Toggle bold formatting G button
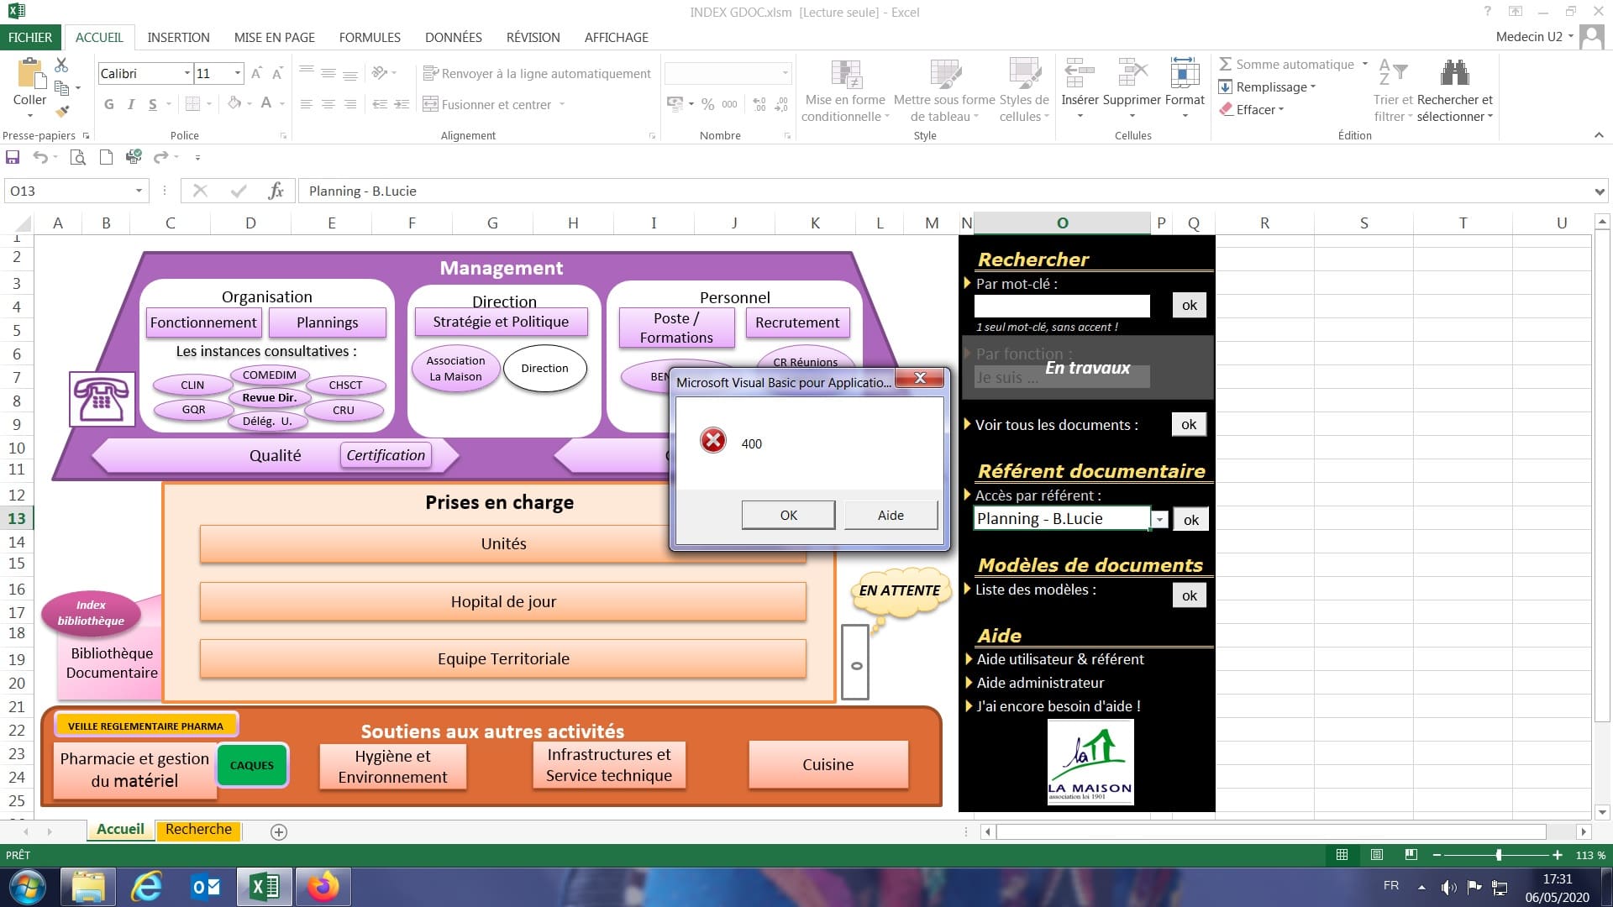Viewport: 1613px width, 907px height. 108,104
